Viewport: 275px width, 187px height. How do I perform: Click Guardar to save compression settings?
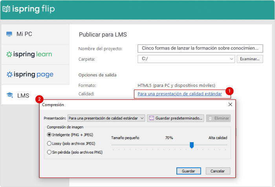pyautogui.click(x=189, y=171)
